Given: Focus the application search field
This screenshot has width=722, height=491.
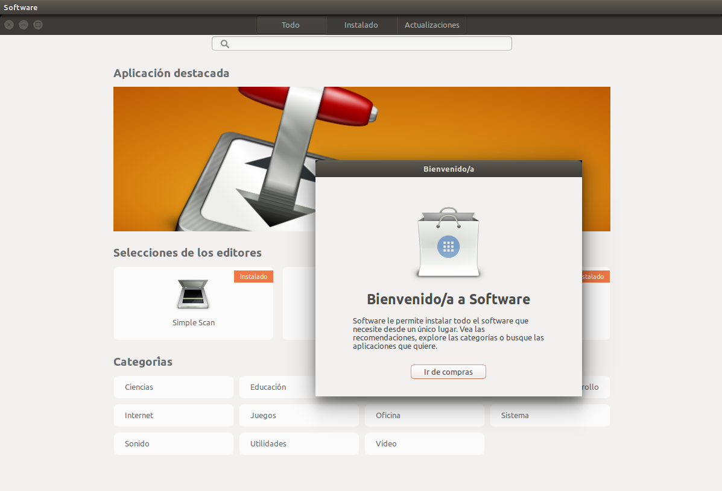Looking at the screenshot, I should click(x=368, y=43).
